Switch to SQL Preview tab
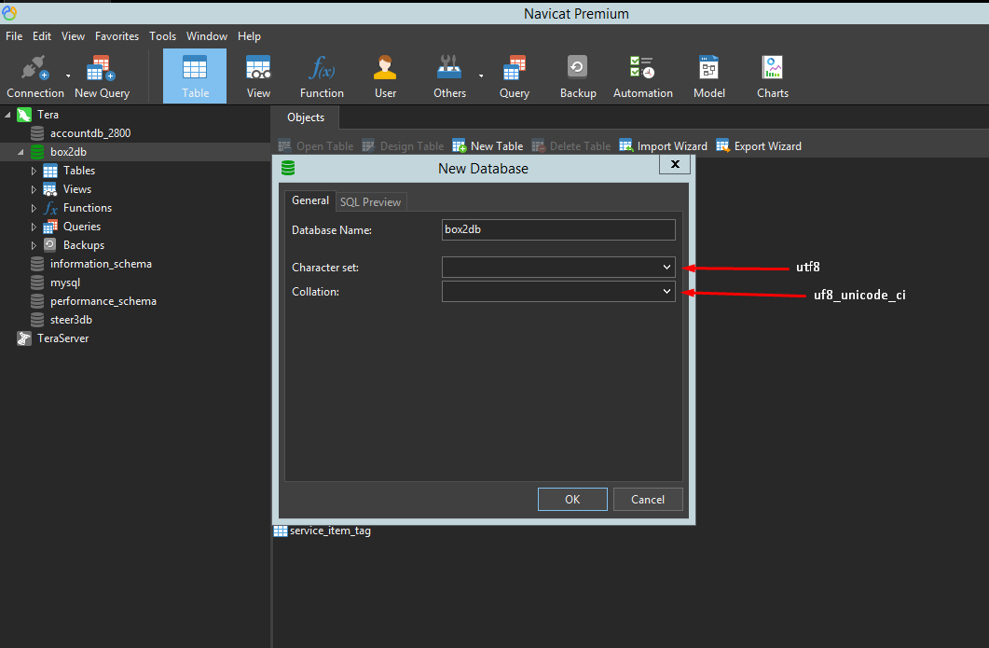The image size is (989, 648). pyautogui.click(x=370, y=202)
